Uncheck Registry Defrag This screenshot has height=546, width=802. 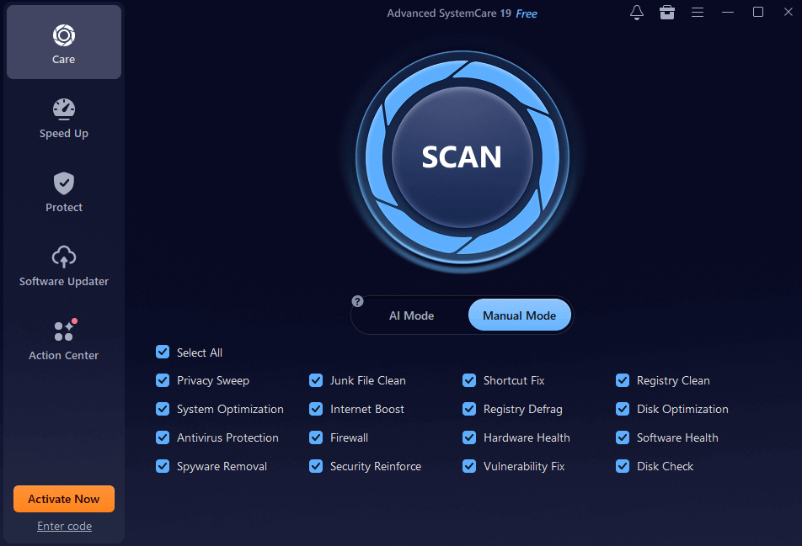point(468,409)
